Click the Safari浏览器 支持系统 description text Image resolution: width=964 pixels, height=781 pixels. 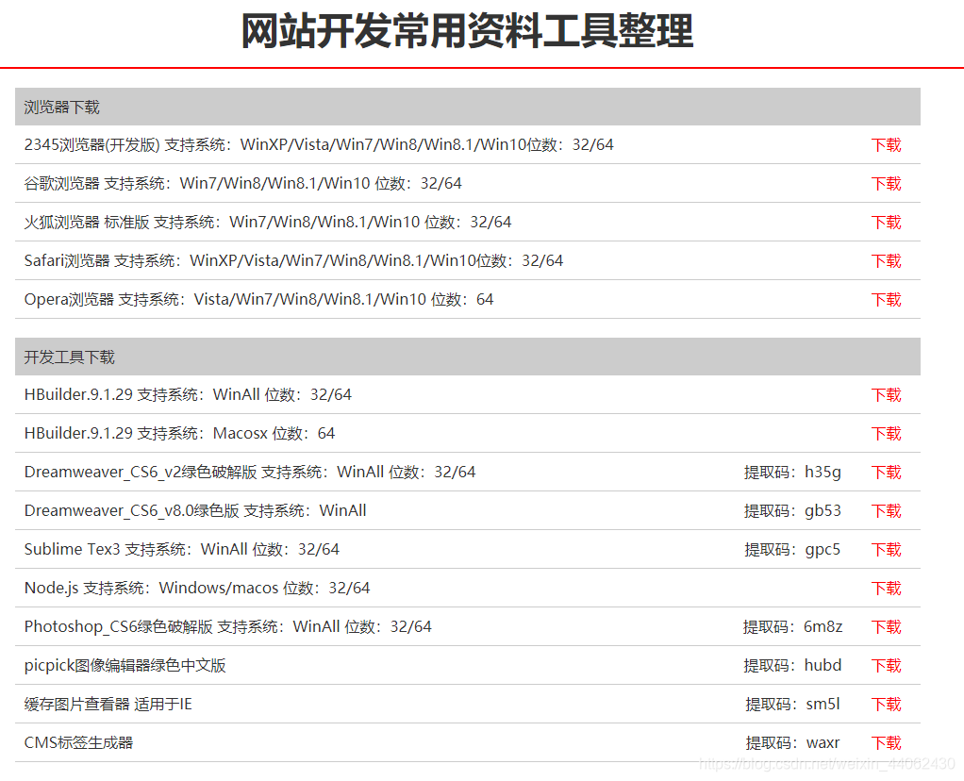(x=293, y=260)
